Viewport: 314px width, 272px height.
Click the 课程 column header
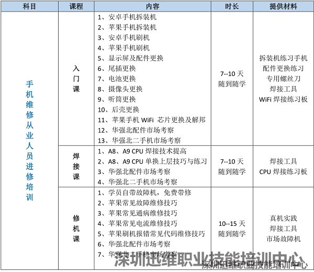(76, 6)
